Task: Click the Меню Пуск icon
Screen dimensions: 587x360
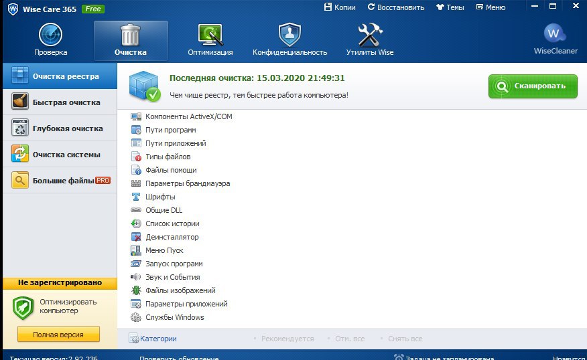Action: point(136,250)
